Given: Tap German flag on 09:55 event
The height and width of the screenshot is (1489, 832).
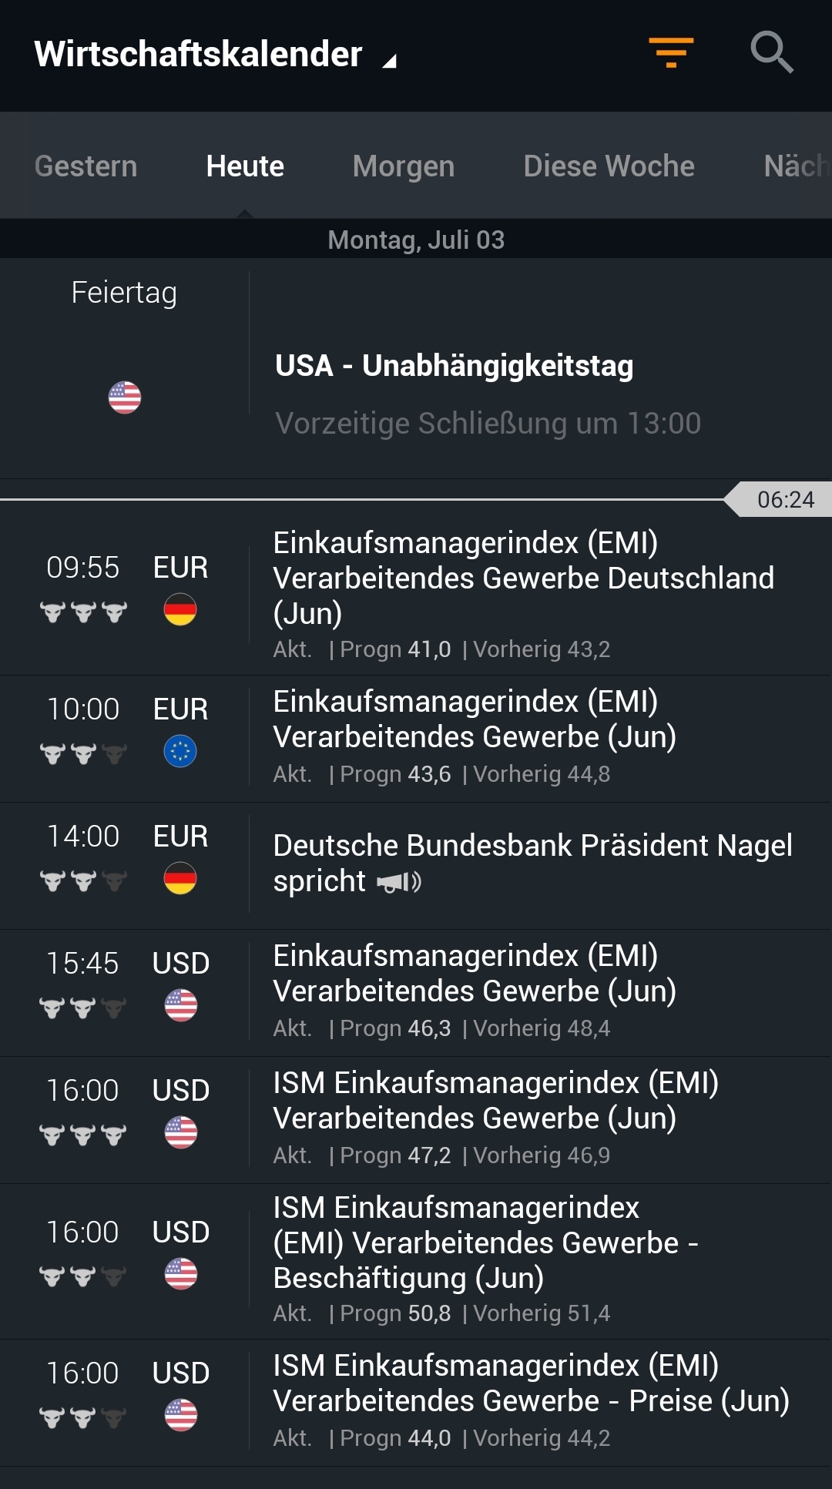Looking at the screenshot, I should 180,609.
